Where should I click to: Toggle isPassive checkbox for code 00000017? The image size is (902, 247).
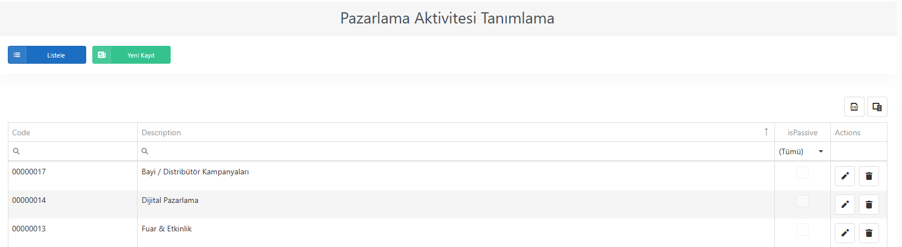tap(802, 173)
